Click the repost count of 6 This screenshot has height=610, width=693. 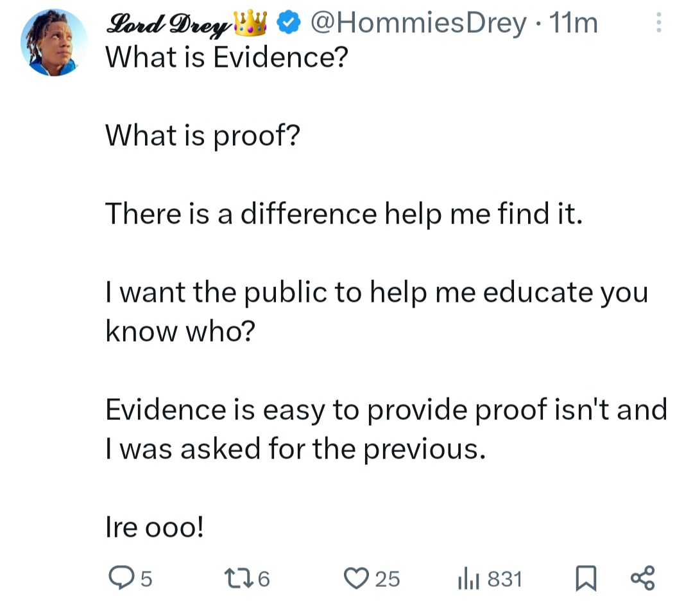point(264,580)
